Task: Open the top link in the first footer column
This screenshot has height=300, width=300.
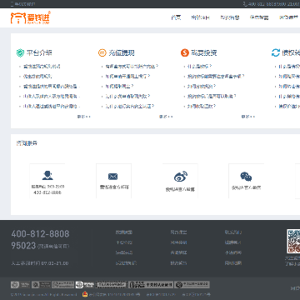Action: point(124,232)
